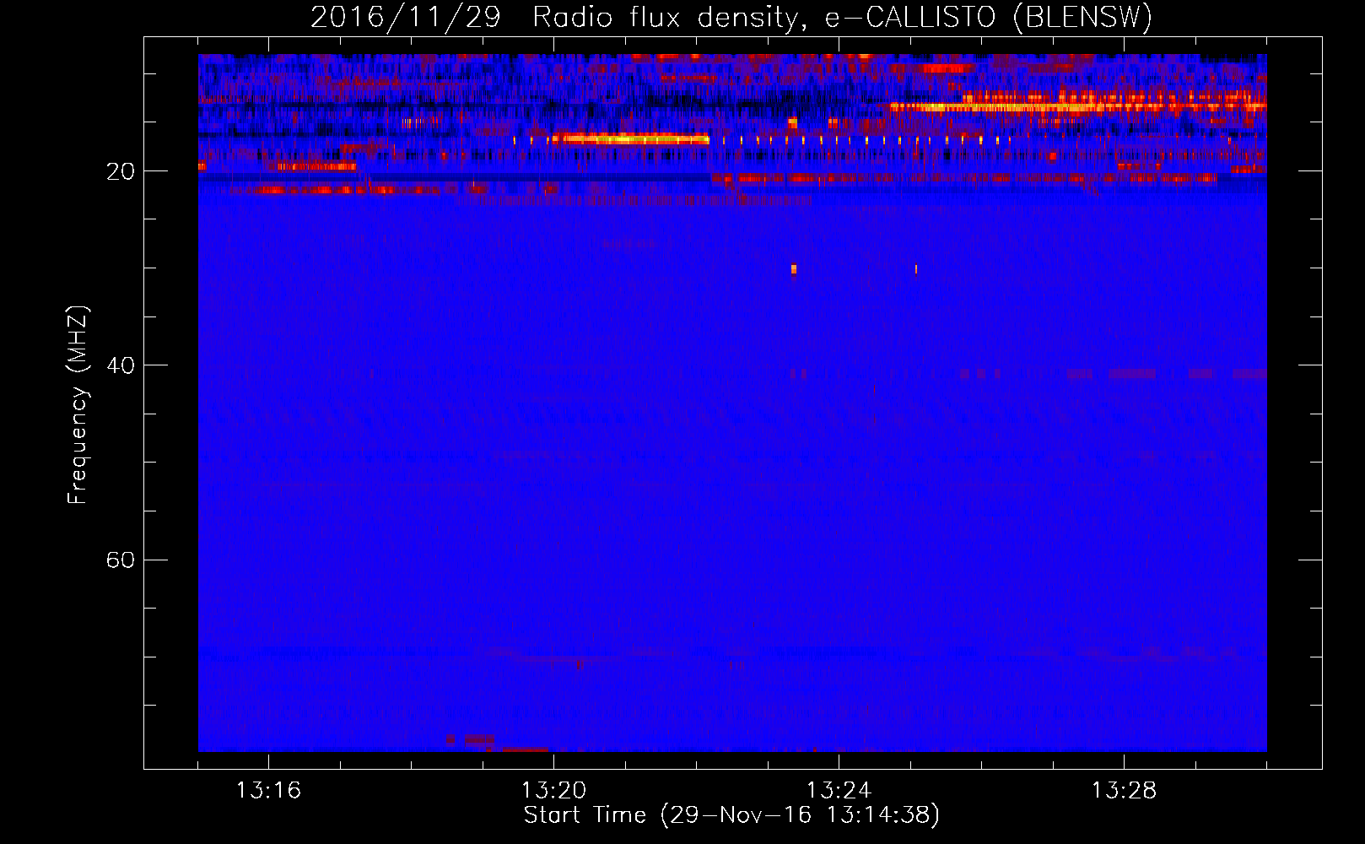Click the '40' frequency tick label
The width and height of the screenshot is (1365, 844).
coord(121,365)
